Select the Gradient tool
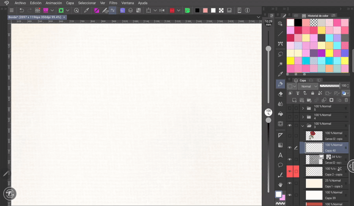 pos(281,145)
